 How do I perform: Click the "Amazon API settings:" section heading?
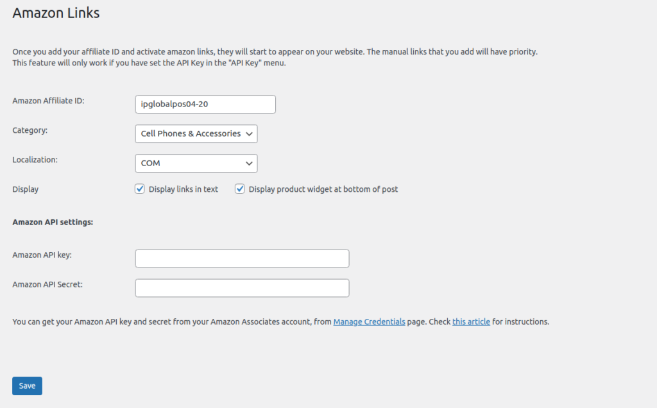(x=53, y=223)
